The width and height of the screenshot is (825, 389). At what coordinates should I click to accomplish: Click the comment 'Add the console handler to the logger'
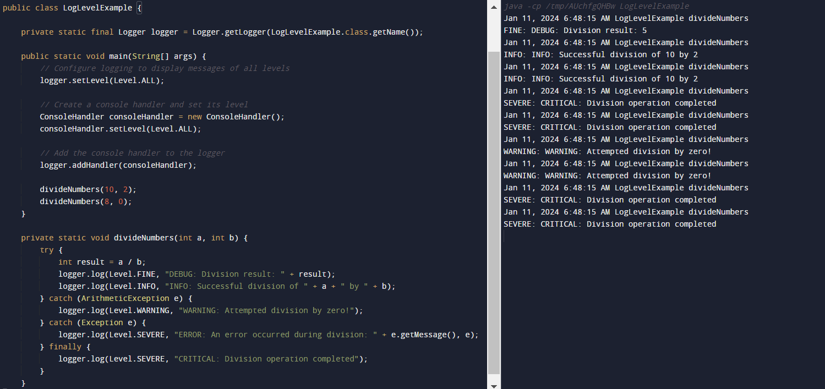(x=132, y=153)
